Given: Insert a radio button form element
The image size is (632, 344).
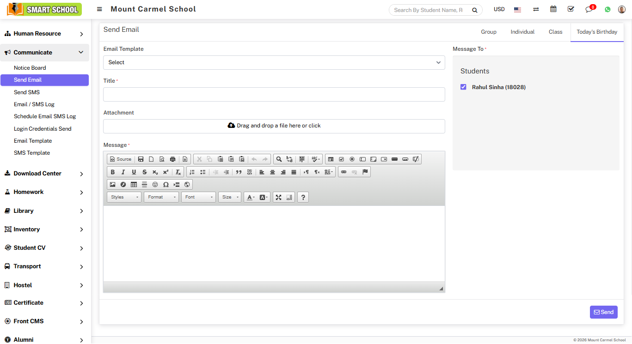Looking at the screenshot, I should point(352,159).
